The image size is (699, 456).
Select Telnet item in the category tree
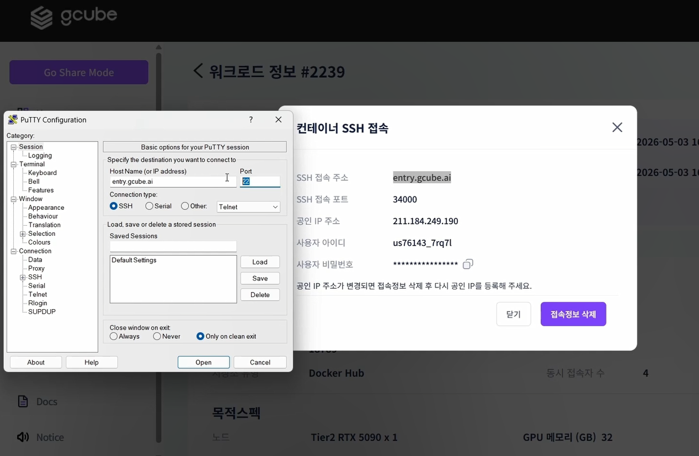[38, 295]
